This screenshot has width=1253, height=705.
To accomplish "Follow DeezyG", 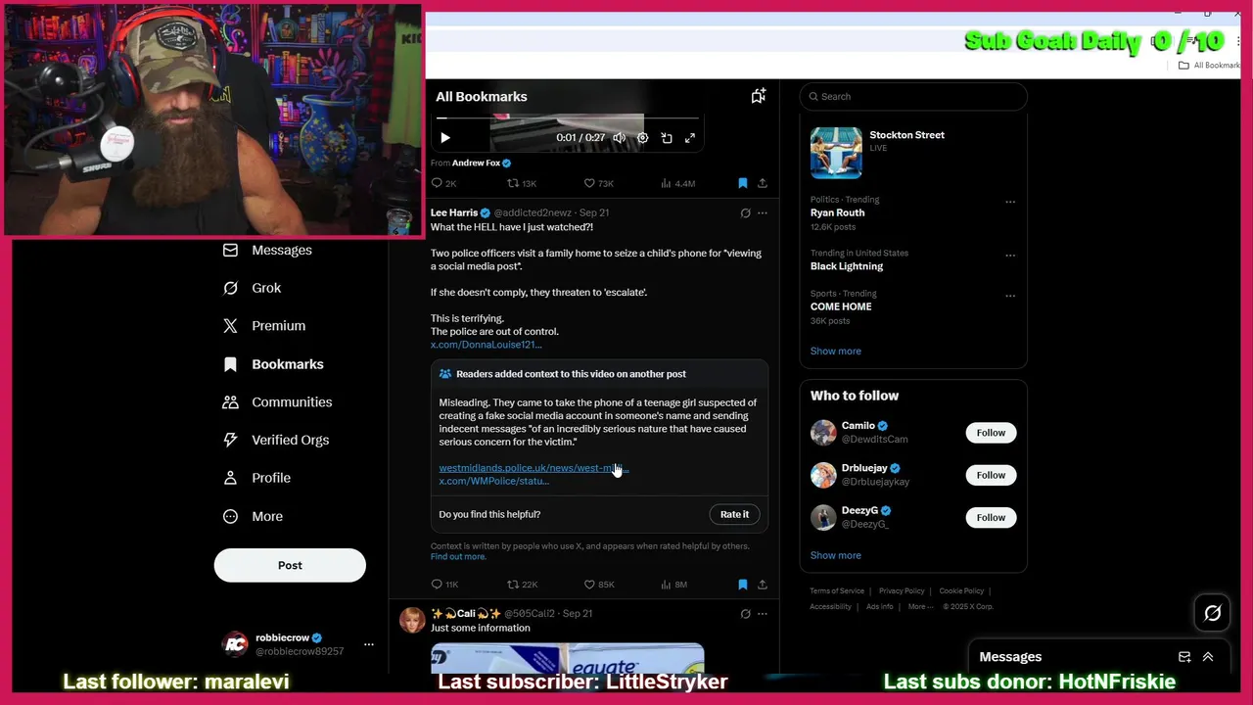I will click(991, 517).
